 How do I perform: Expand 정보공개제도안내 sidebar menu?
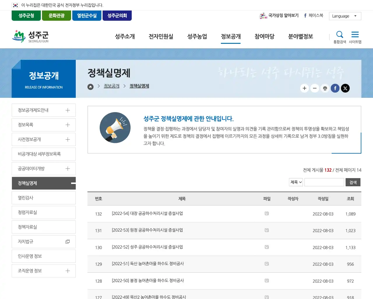pos(68,110)
